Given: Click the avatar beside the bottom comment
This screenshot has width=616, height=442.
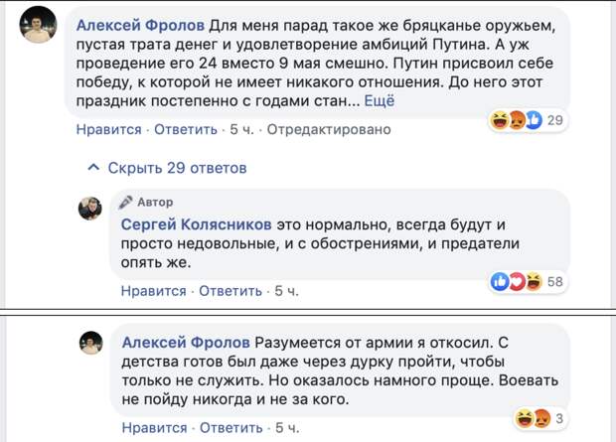Looking at the screenshot, I should point(90,343).
